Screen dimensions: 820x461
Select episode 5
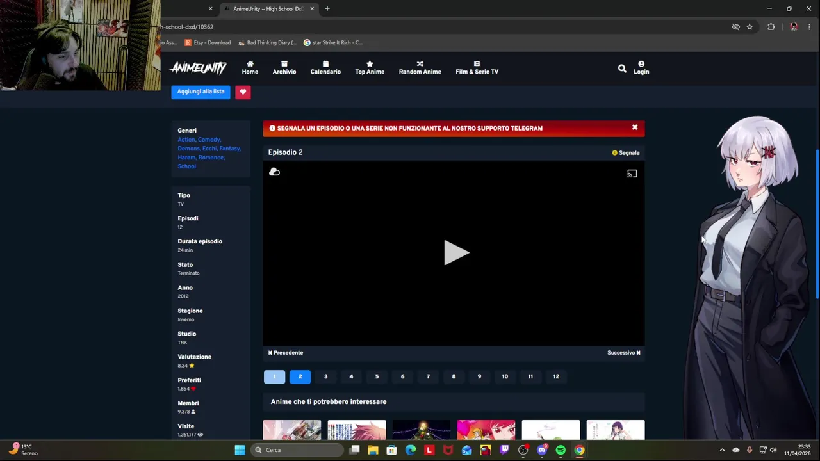click(377, 376)
